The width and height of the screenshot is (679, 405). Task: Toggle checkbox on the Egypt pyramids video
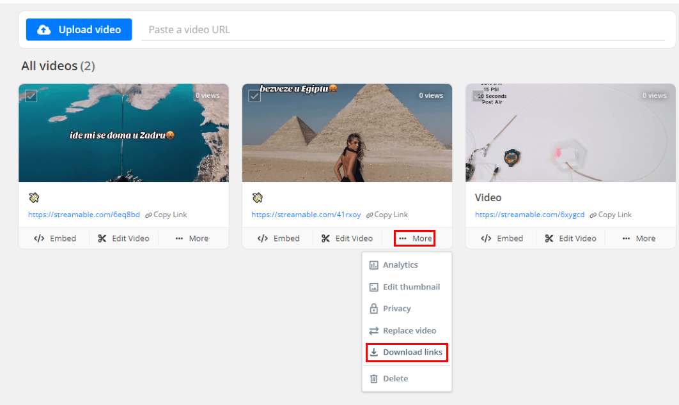(x=254, y=96)
